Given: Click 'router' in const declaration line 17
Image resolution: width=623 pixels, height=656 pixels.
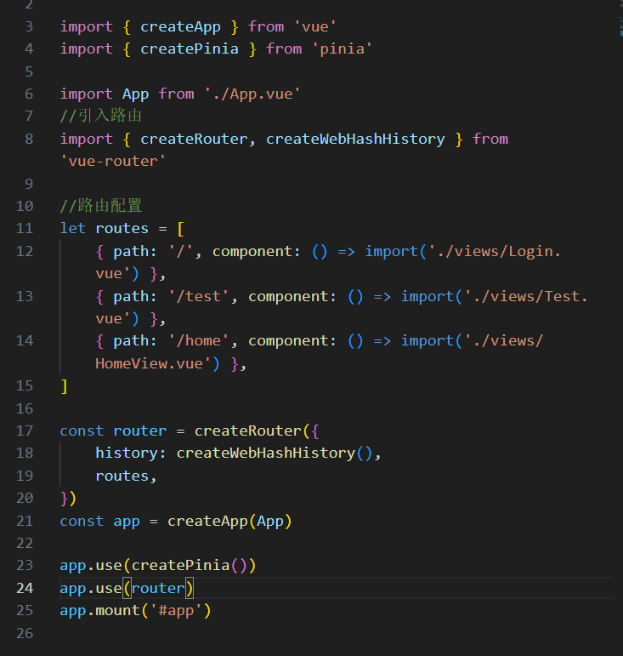Looking at the screenshot, I should [x=140, y=431].
